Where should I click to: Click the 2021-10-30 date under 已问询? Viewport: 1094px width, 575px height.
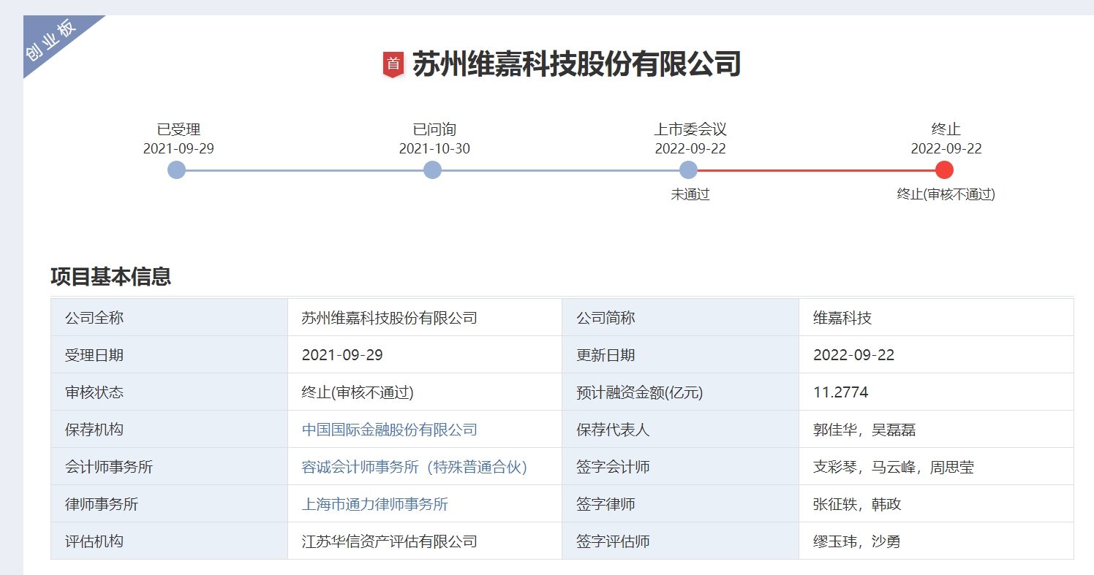[434, 149]
